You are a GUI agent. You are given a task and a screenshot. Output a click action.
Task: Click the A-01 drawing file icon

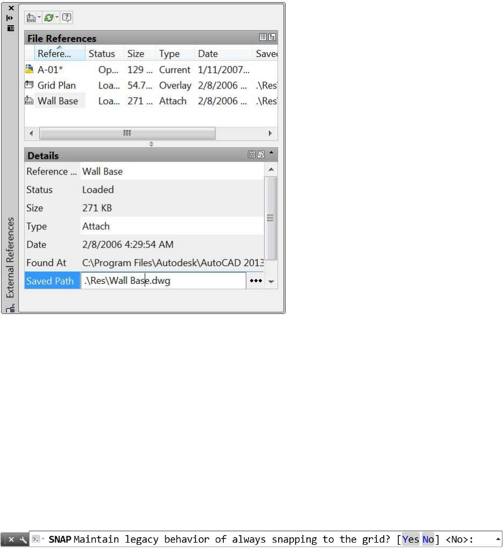(x=30, y=69)
